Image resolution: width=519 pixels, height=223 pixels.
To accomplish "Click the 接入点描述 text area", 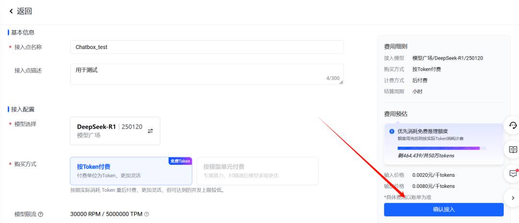I will point(207,74).
